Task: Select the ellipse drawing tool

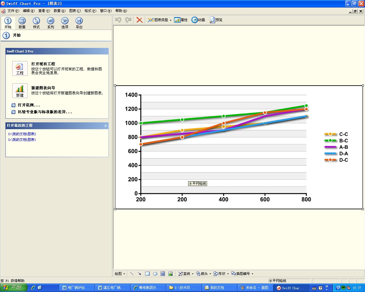Action: pos(155,274)
